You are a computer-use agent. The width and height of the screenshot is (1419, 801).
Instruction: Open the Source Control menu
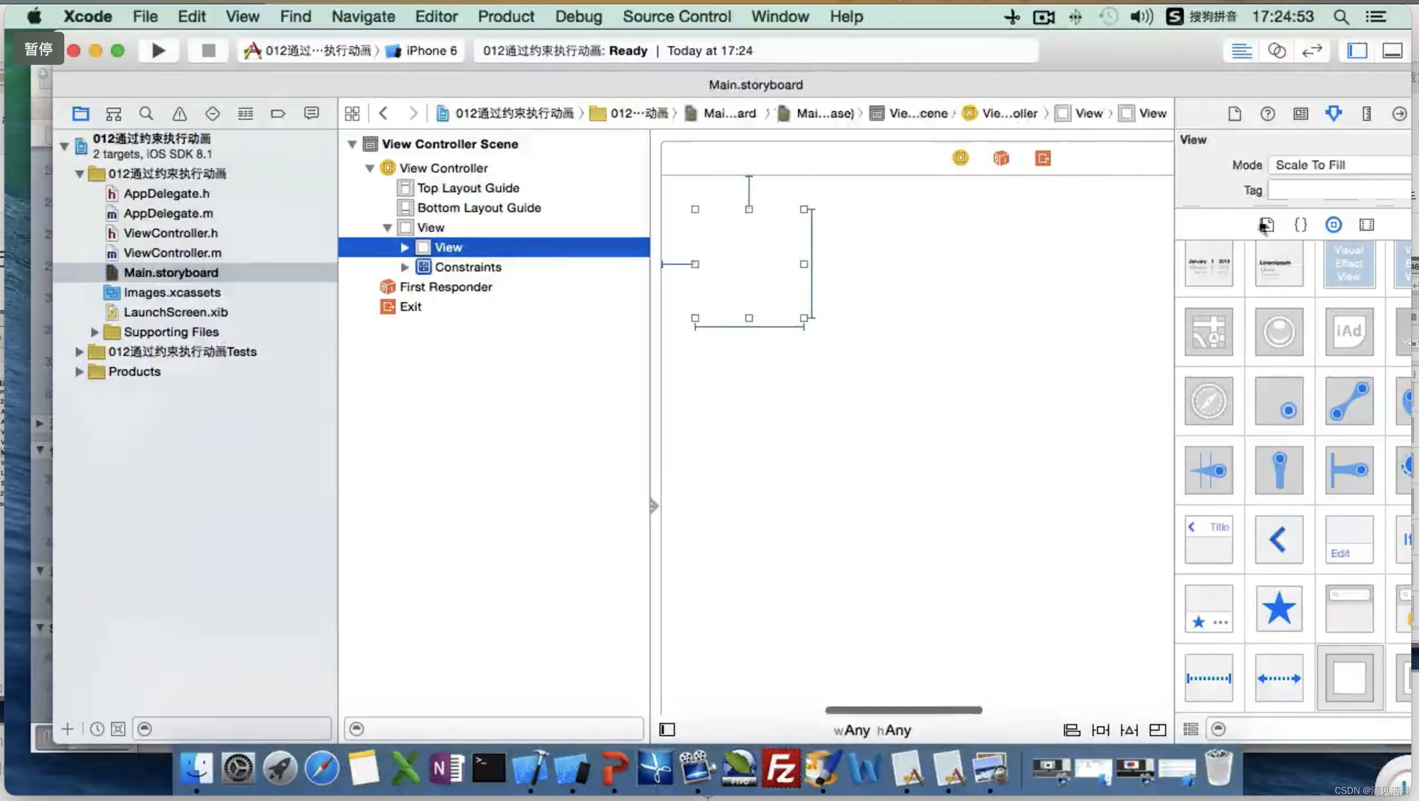677,16
